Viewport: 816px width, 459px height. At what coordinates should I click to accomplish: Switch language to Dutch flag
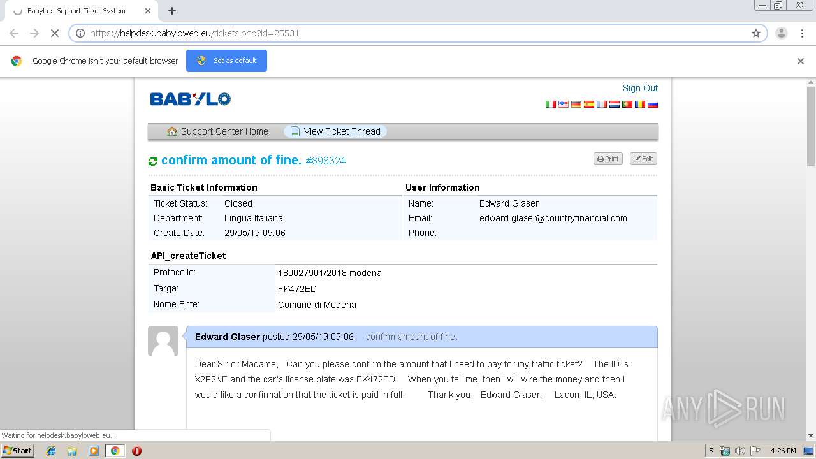(x=615, y=104)
